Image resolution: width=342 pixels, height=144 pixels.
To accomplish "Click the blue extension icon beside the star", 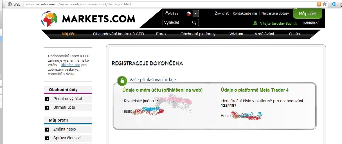I will 334,4.
